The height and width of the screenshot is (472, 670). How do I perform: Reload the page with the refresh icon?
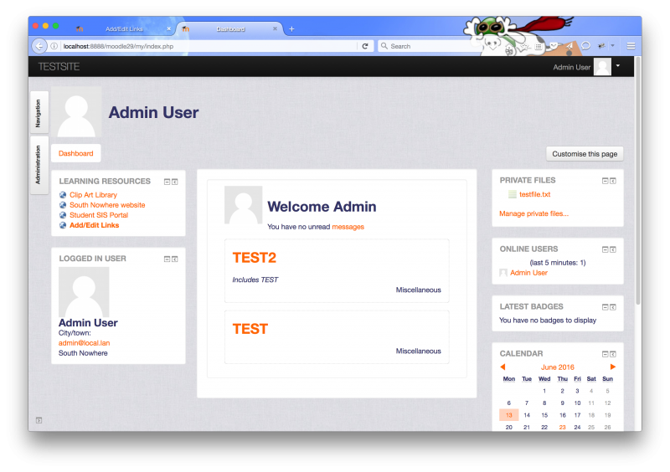pyautogui.click(x=365, y=46)
